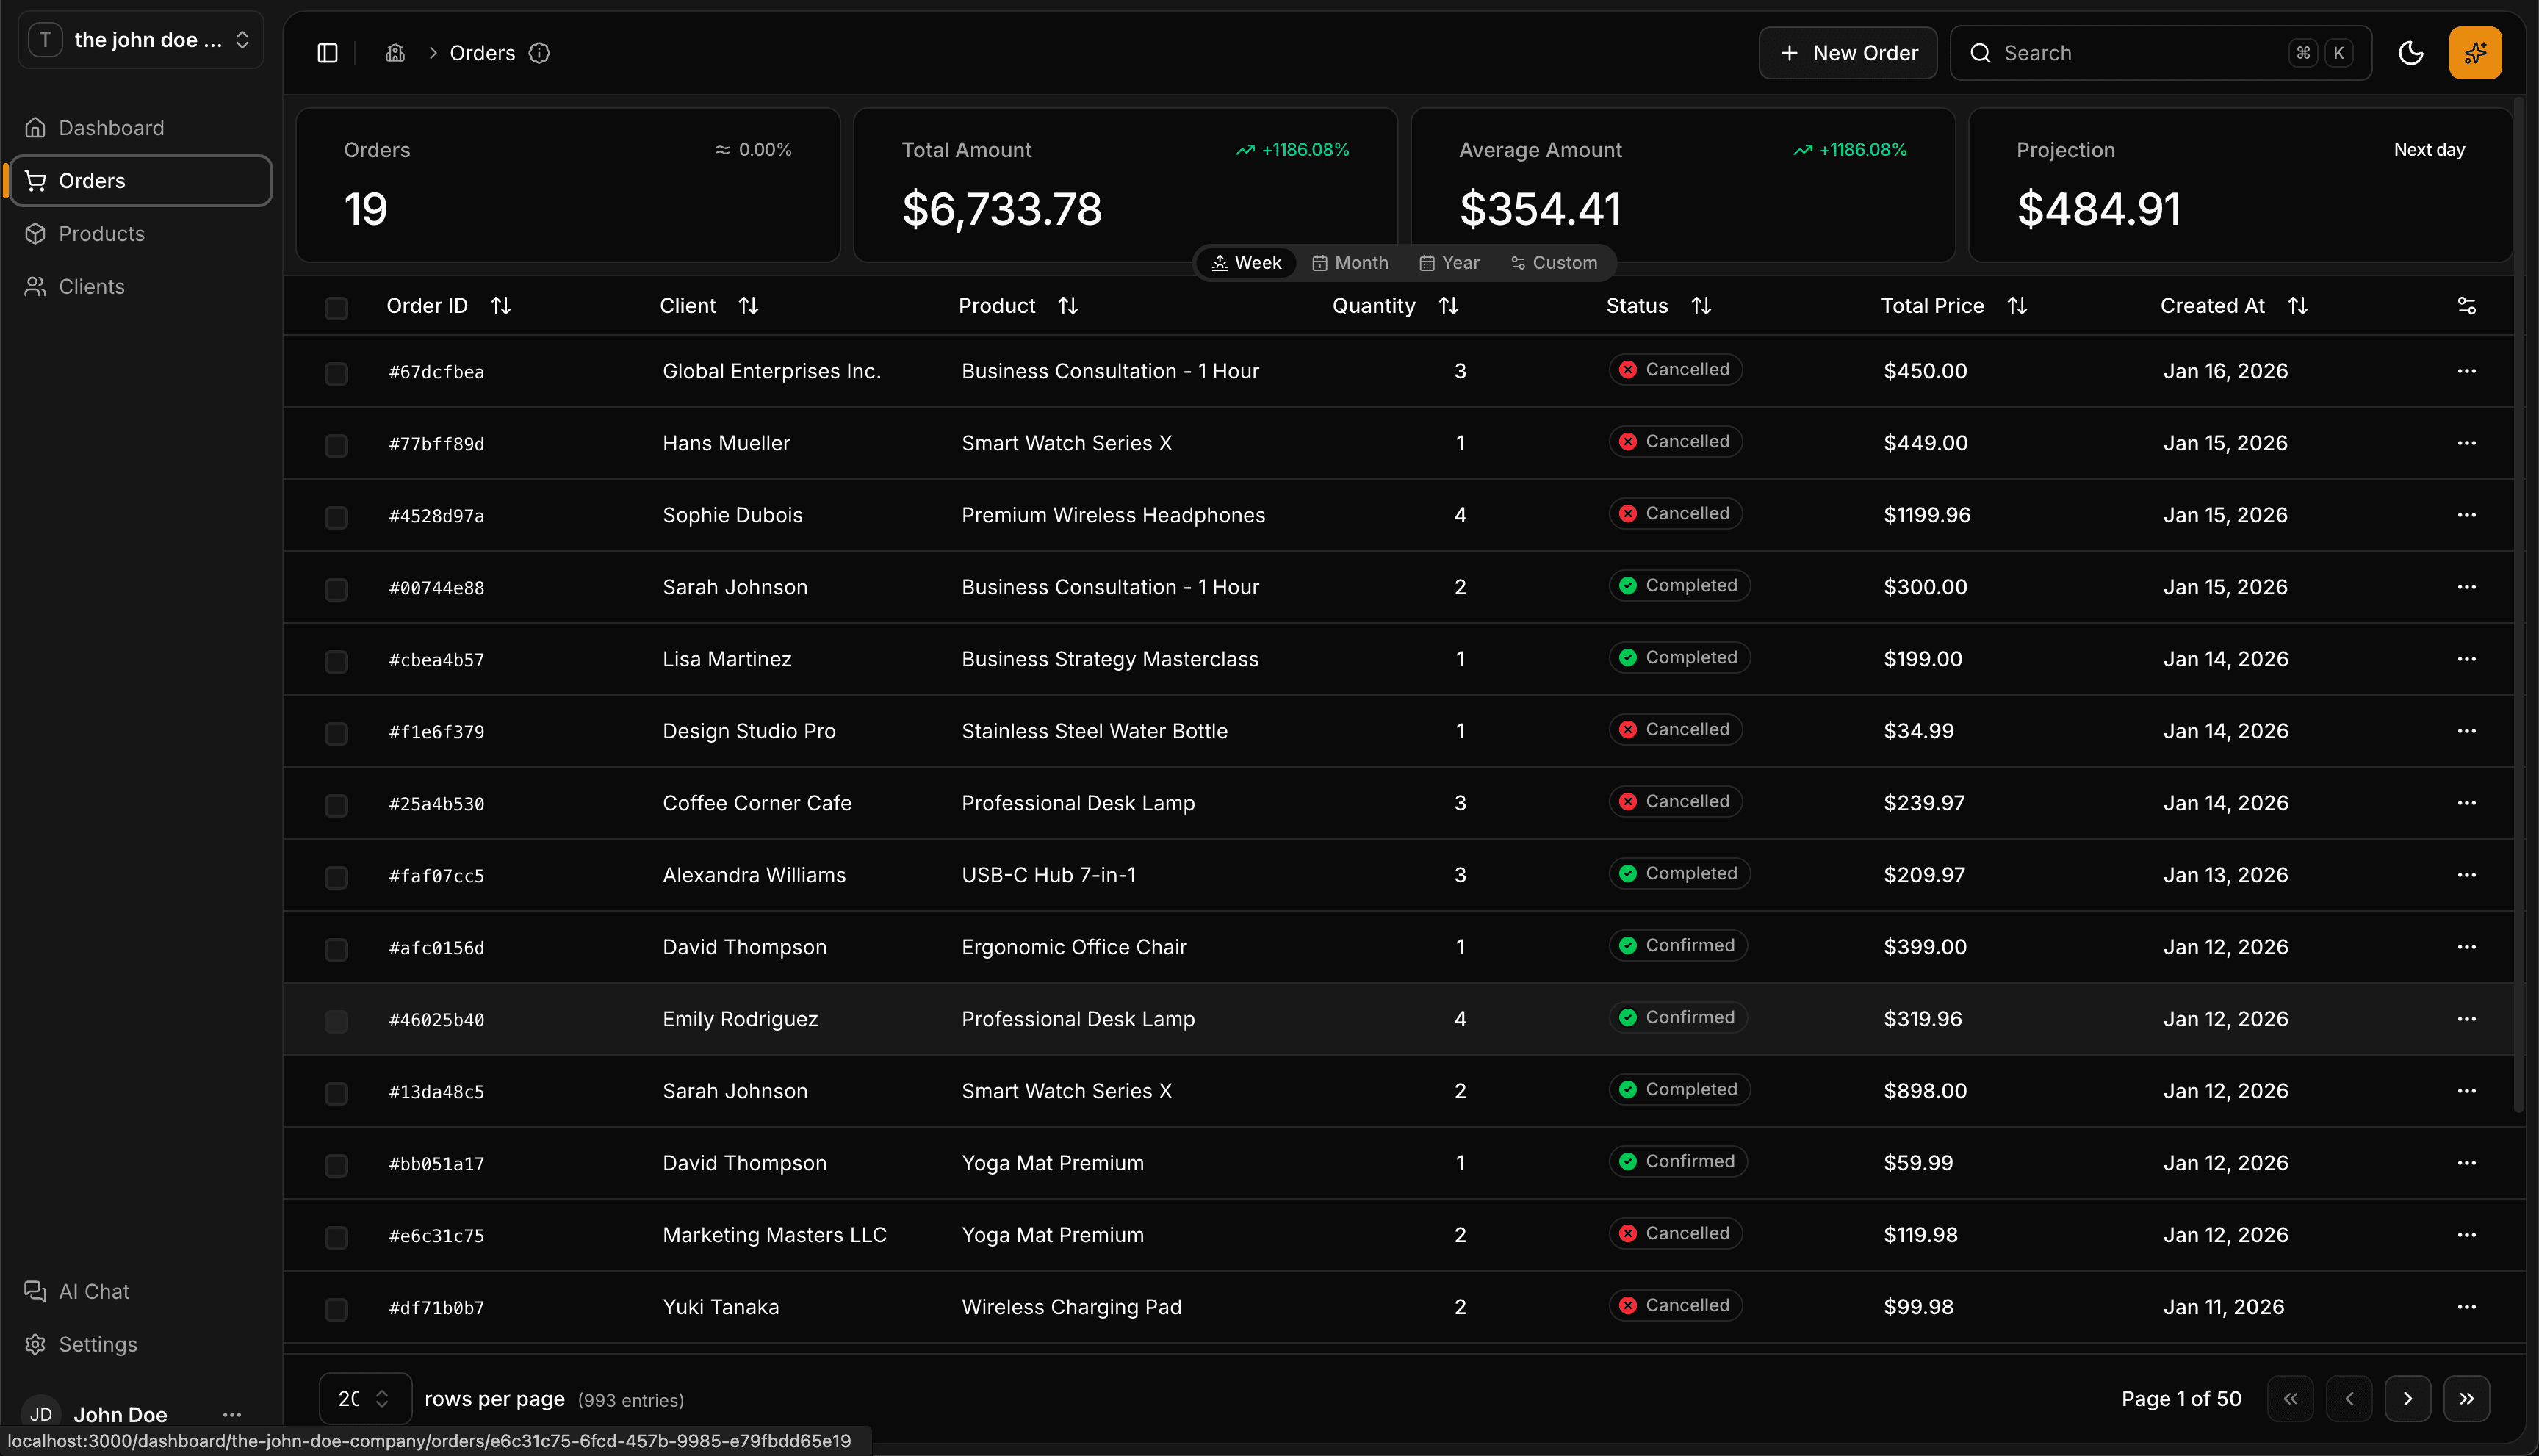This screenshot has width=2539, height=1456.
Task: Click the info icon beside Orders breadcrumb
Action: point(539,53)
